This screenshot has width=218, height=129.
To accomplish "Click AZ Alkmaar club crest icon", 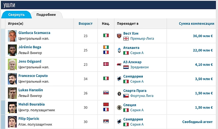I will click(x=119, y=64).
